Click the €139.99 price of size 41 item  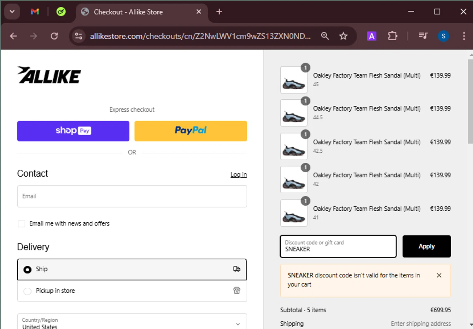click(441, 209)
